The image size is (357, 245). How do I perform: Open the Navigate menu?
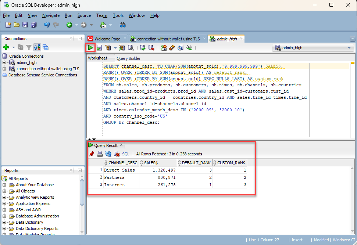click(x=51, y=15)
